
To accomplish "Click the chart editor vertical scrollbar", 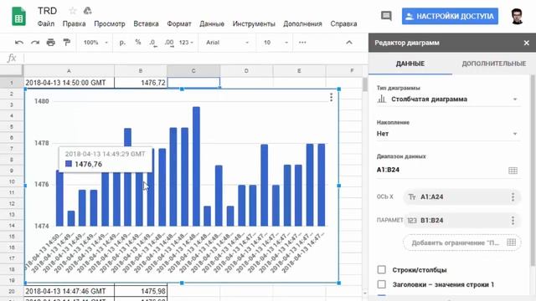I will click(x=533, y=170).
